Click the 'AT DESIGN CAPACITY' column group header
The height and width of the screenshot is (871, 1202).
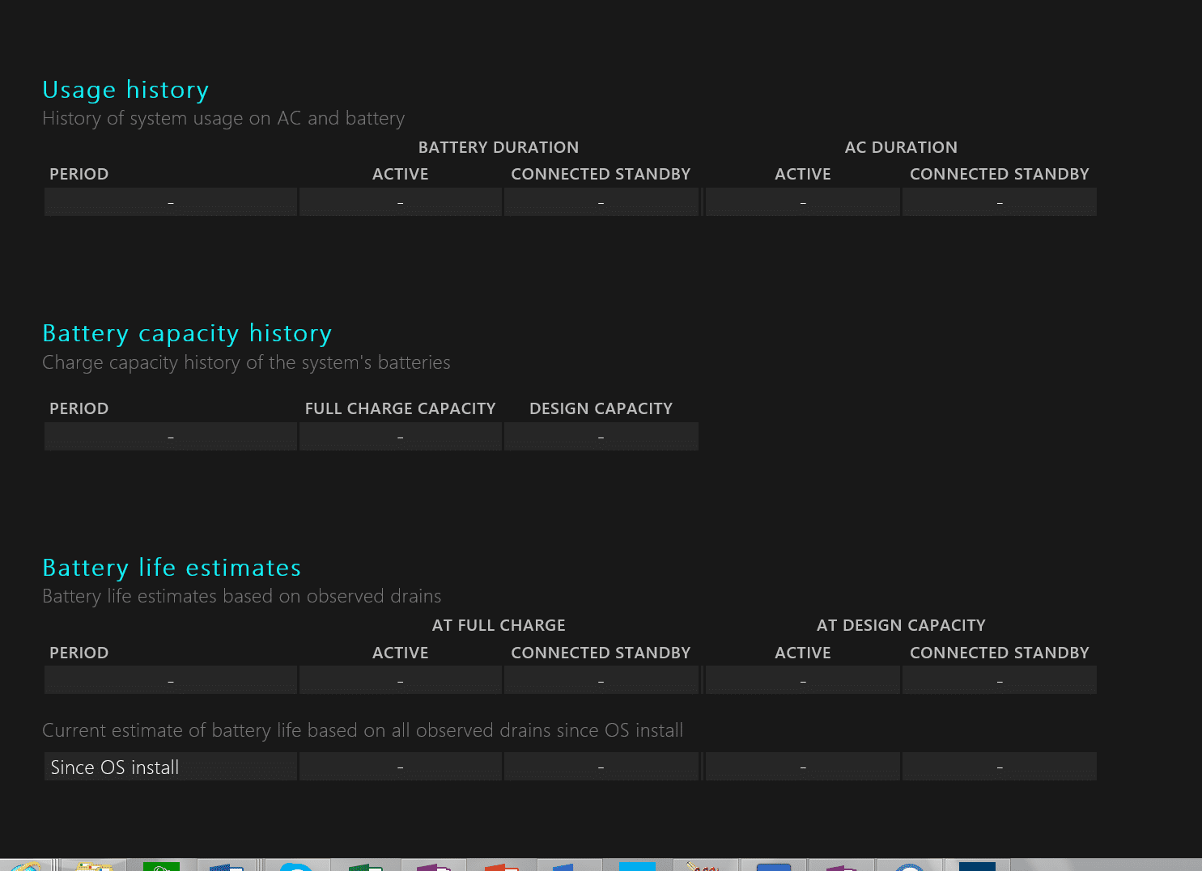coord(901,625)
